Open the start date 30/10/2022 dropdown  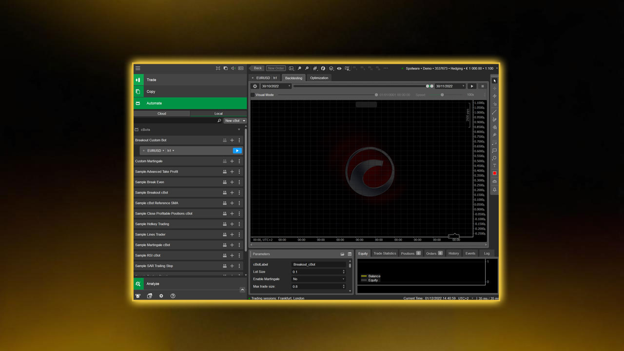click(276, 86)
